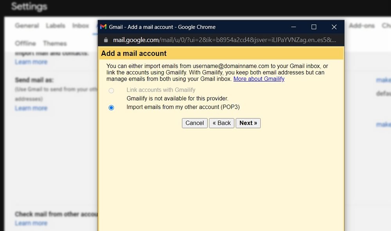The image size is (391, 231).
Task: Open Learn more link under Import mail and contacts
Action: (31, 62)
